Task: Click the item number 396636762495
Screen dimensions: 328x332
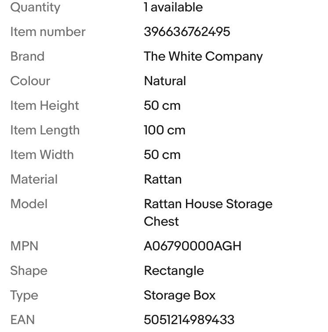Action: [187, 32]
